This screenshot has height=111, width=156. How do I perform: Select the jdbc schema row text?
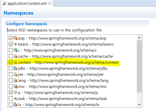pyautogui.click(x=63, y=68)
